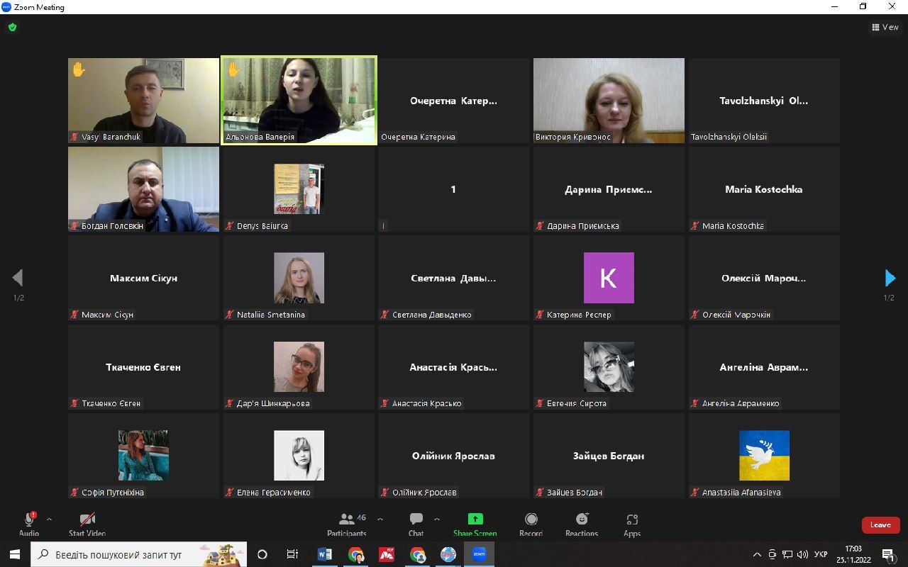Turn on camera with Start Video
The image size is (908, 567).
coord(87,524)
